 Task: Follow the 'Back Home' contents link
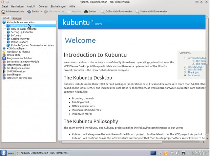(194, 75)
